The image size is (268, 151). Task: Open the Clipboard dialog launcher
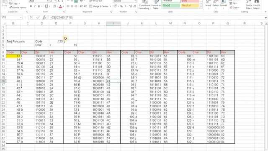(27, 12)
